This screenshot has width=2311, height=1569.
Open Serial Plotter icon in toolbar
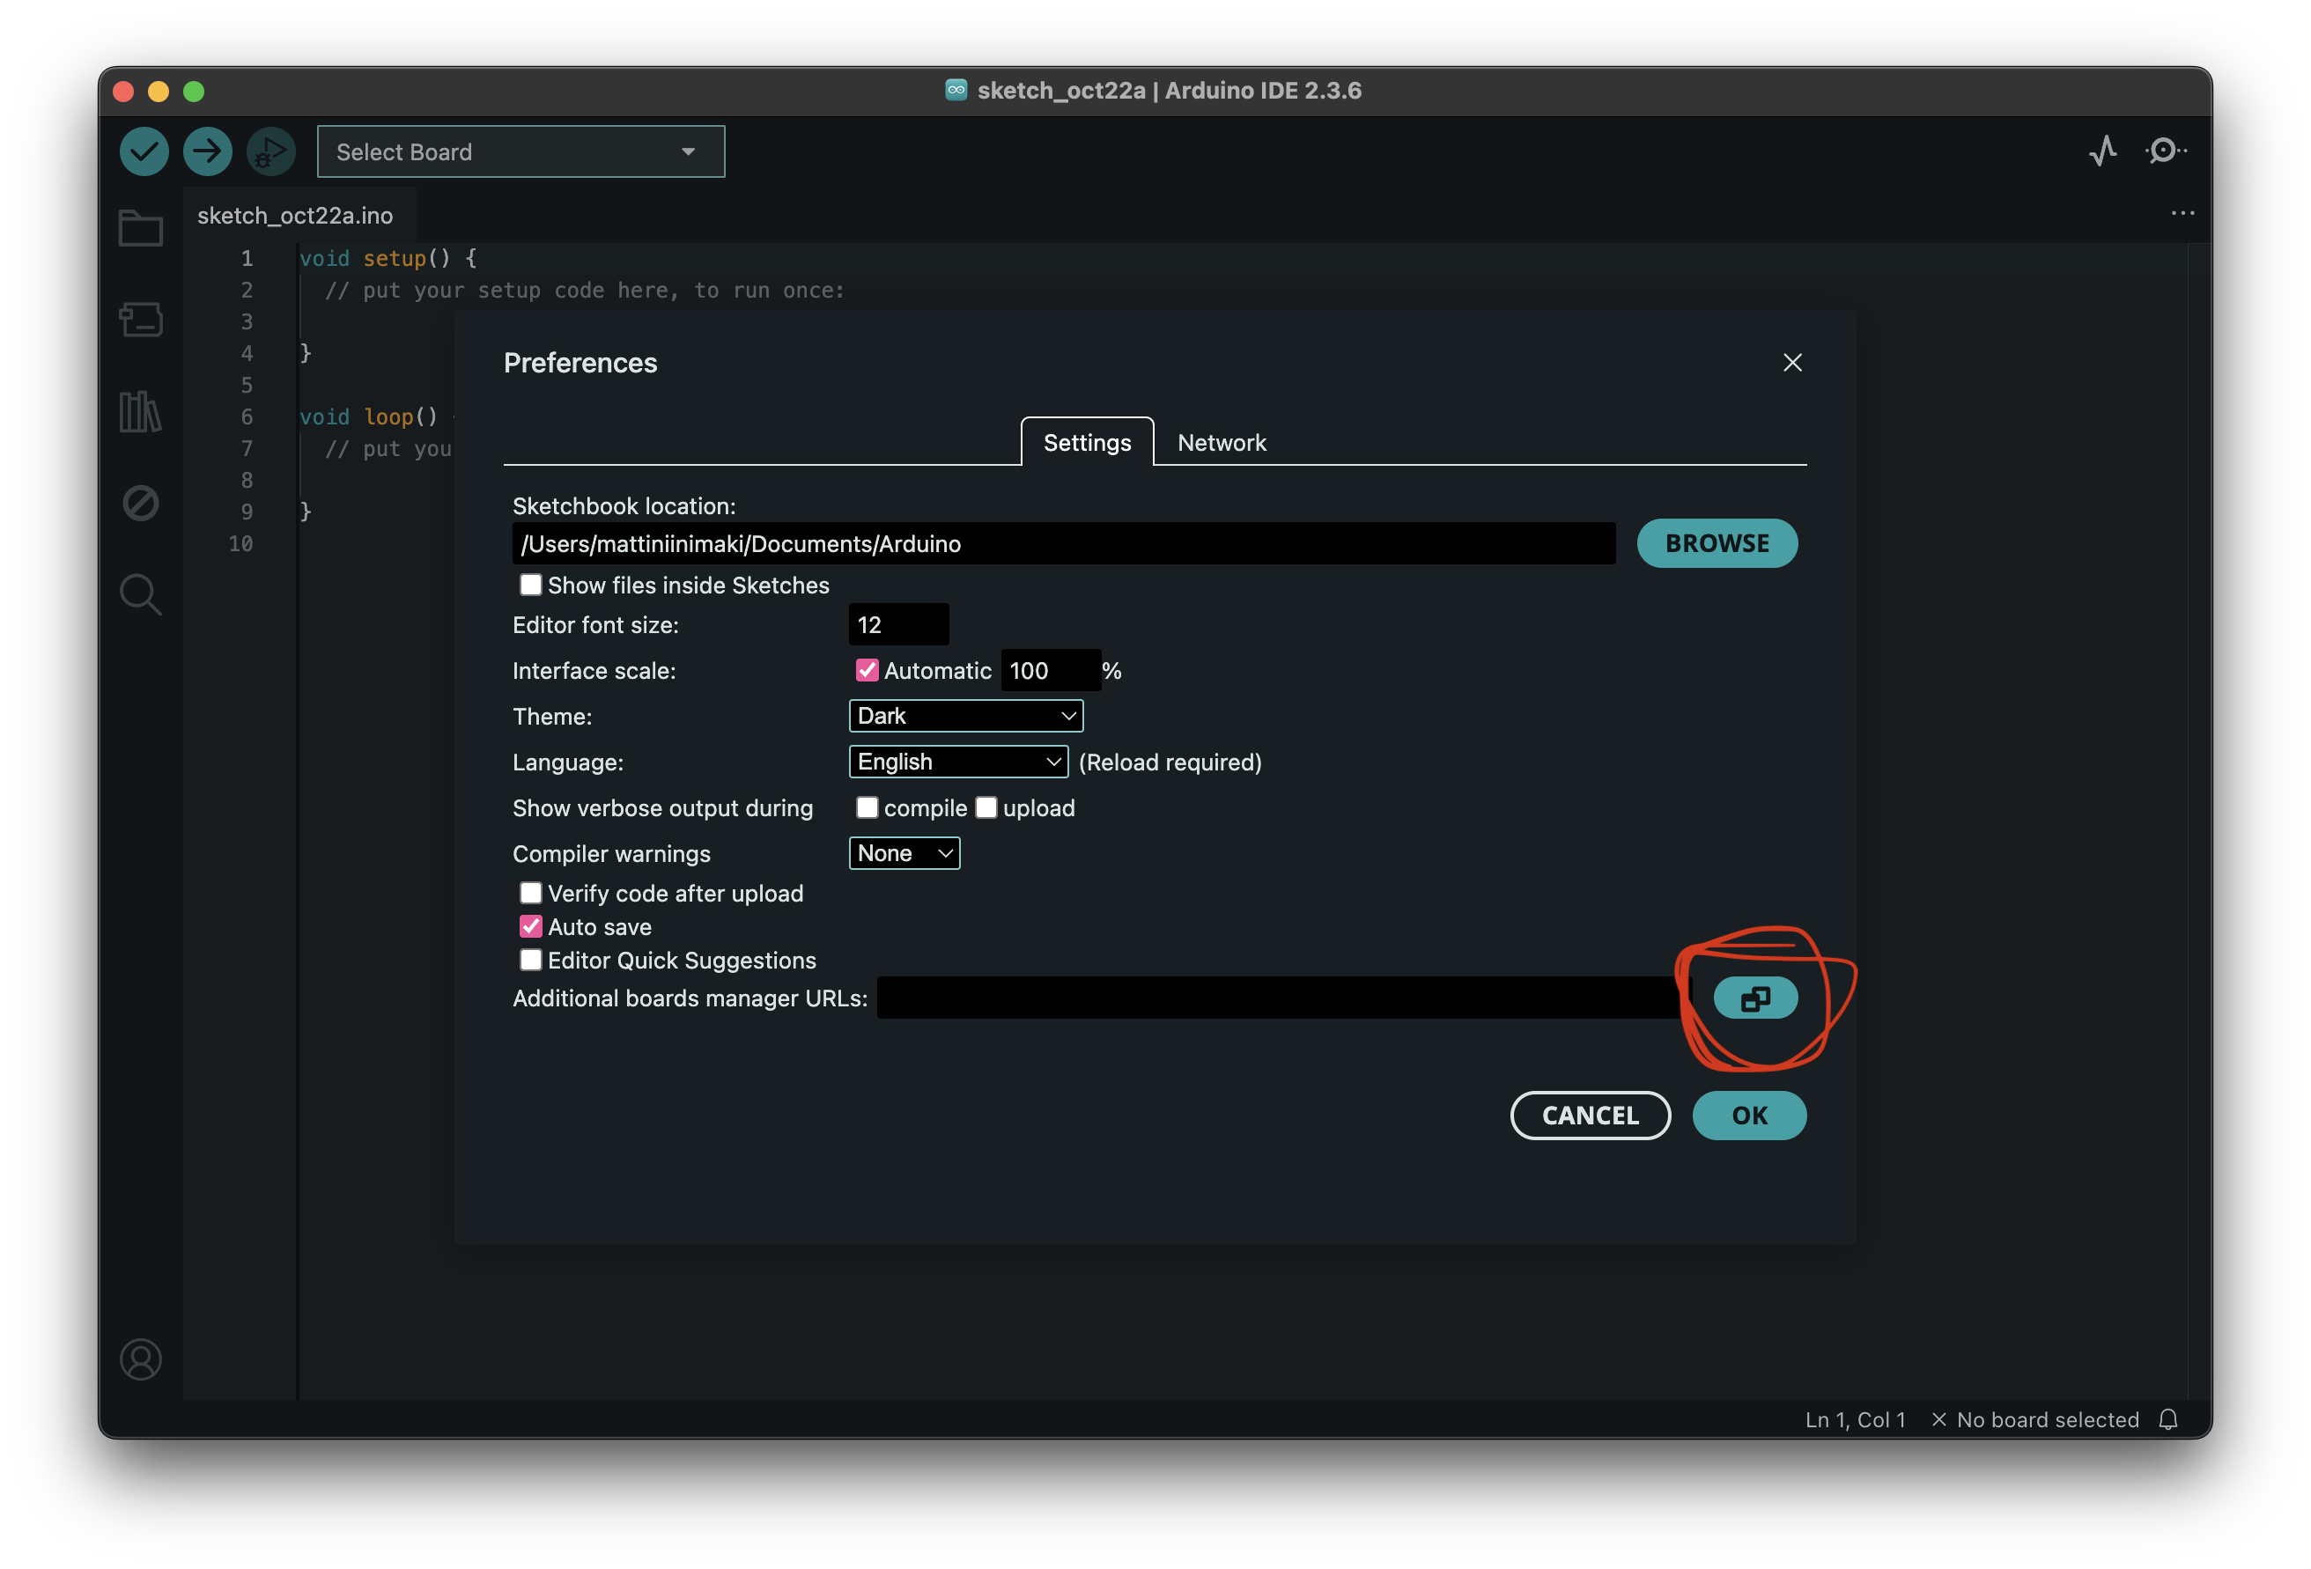[x=2103, y=151]
